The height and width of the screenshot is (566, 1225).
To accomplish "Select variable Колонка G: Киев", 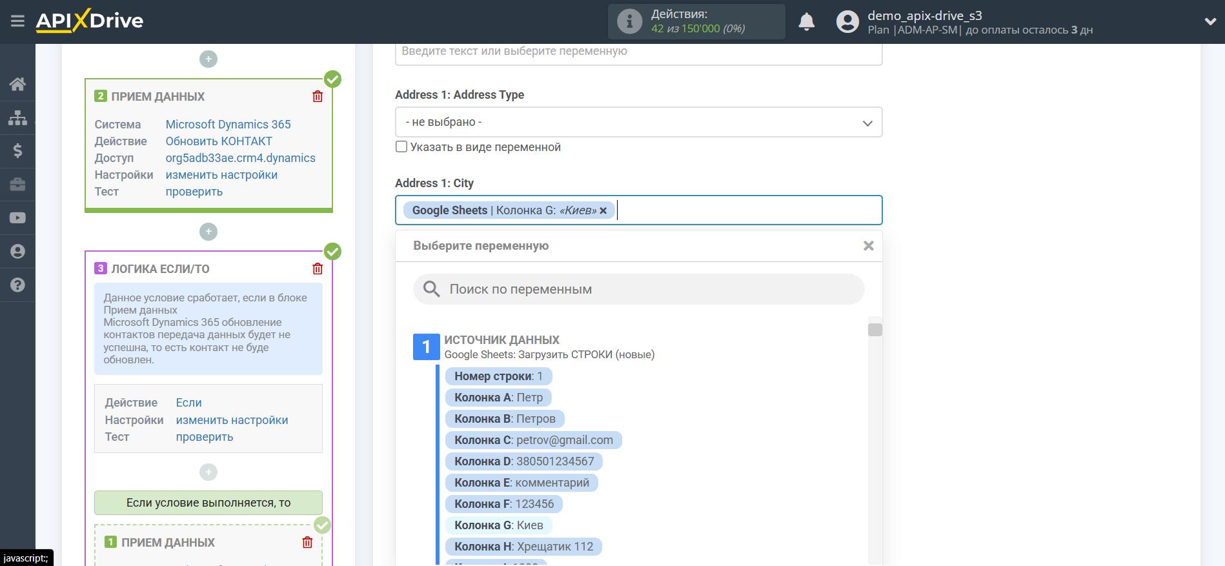I will pos(499,525).
